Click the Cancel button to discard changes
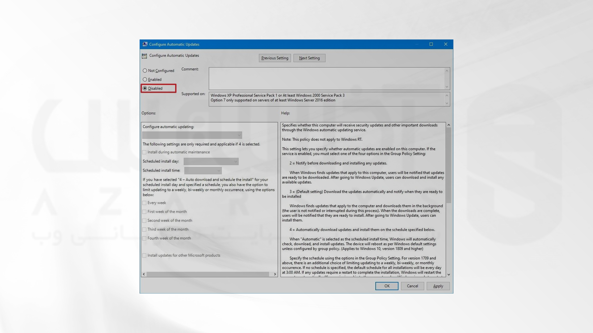 (413, 286)
